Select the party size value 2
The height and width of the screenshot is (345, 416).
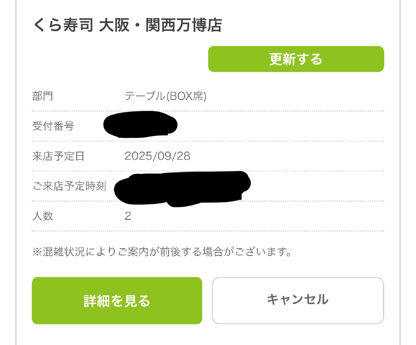[x=128, y=216]
